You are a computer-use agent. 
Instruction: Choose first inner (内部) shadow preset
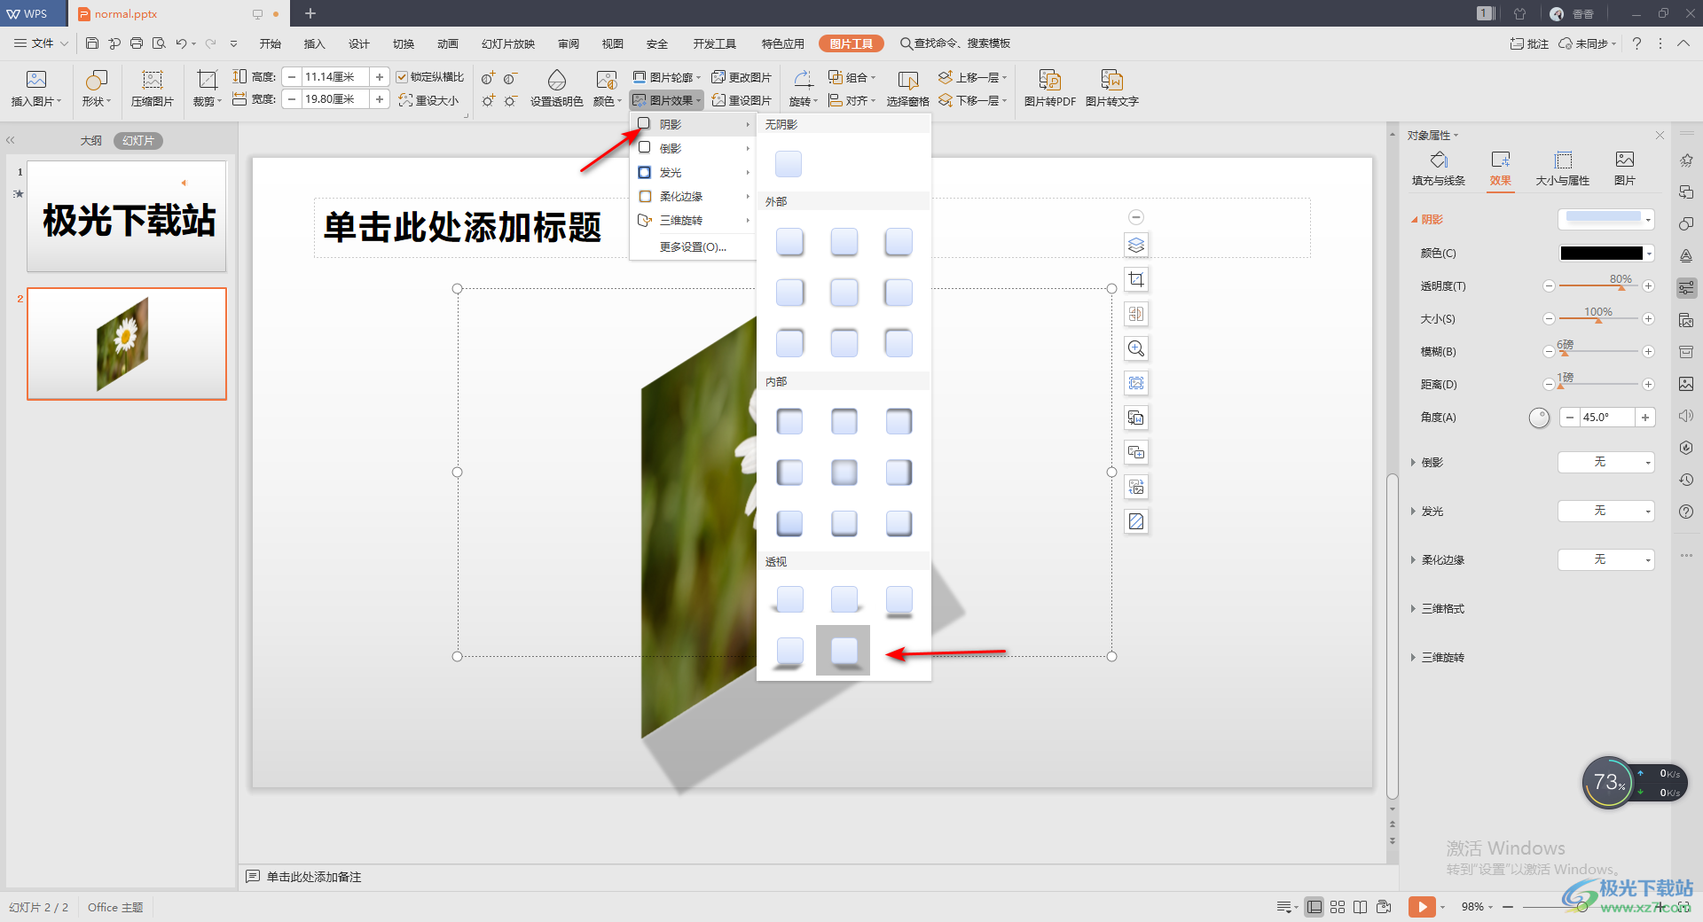pyautogui.click(x=789, y=421)
